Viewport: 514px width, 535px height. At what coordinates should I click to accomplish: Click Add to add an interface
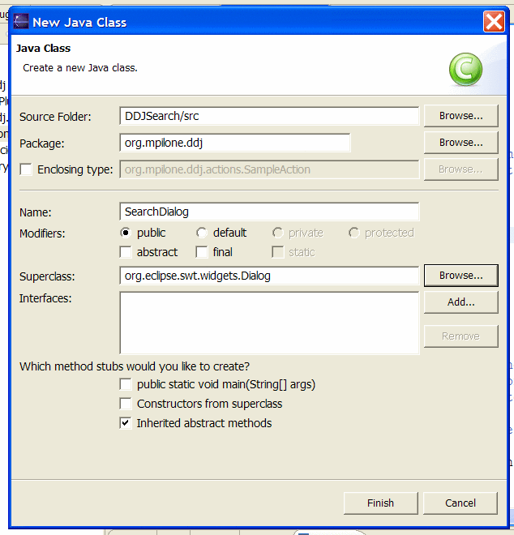pyautogui.click(x=460, y=302)
